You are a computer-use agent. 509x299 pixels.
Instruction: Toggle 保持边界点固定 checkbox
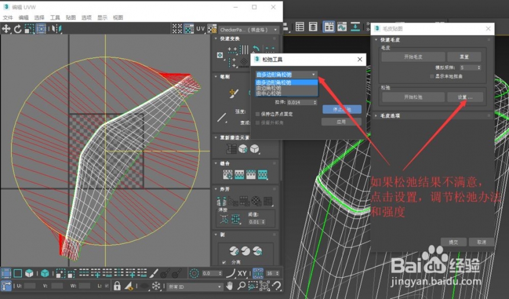(257, 114)
